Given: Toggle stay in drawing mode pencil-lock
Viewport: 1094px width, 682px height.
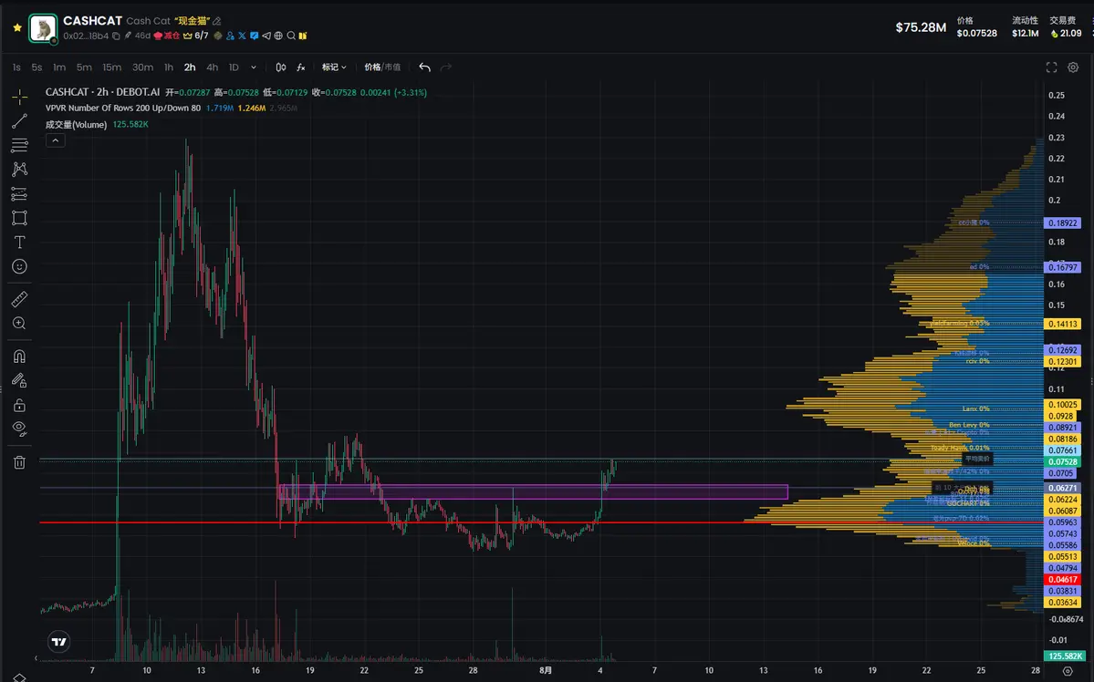Looking at the screenshot, I should [x=19, y=381].
